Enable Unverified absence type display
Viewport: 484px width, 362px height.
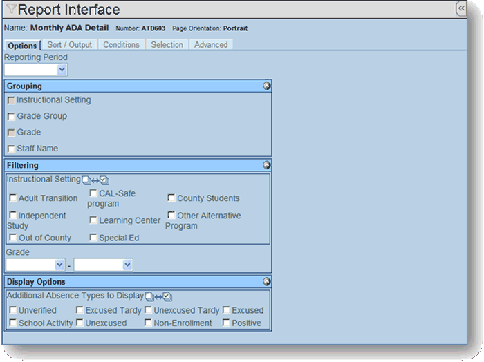tap(13, 310)
